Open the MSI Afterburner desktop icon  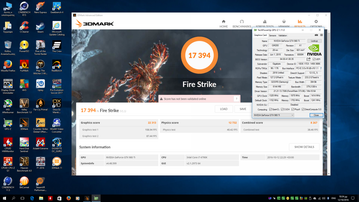pyautogui.click(x=8, y=106)
